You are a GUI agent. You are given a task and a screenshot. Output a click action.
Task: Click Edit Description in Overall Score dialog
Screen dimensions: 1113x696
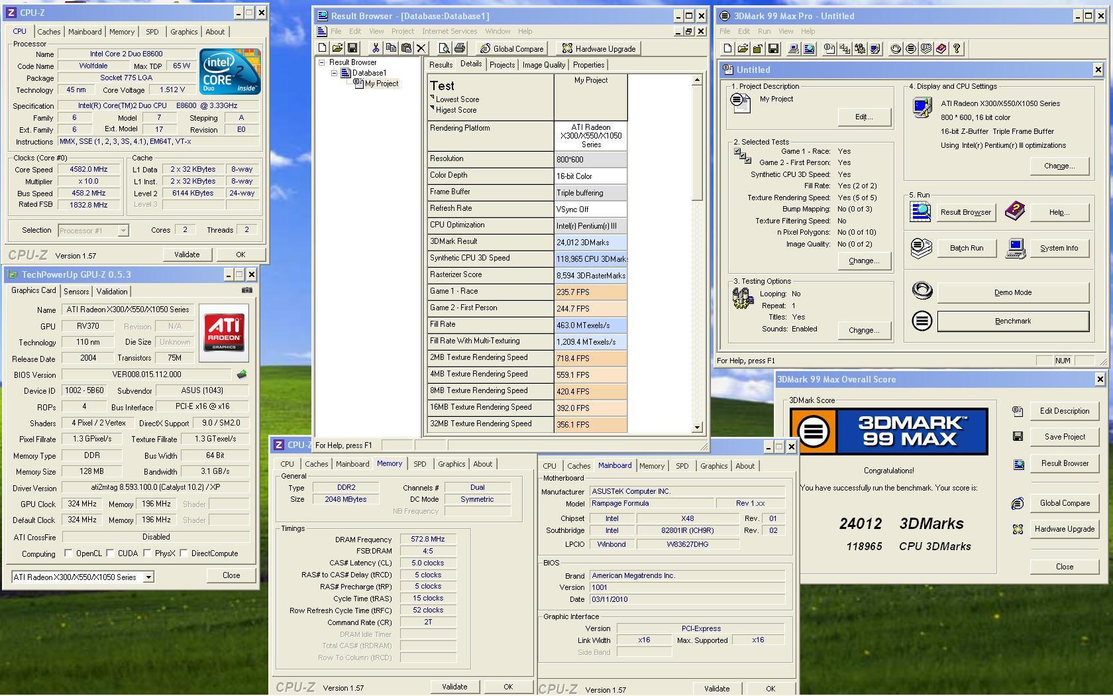(1065, 411)
